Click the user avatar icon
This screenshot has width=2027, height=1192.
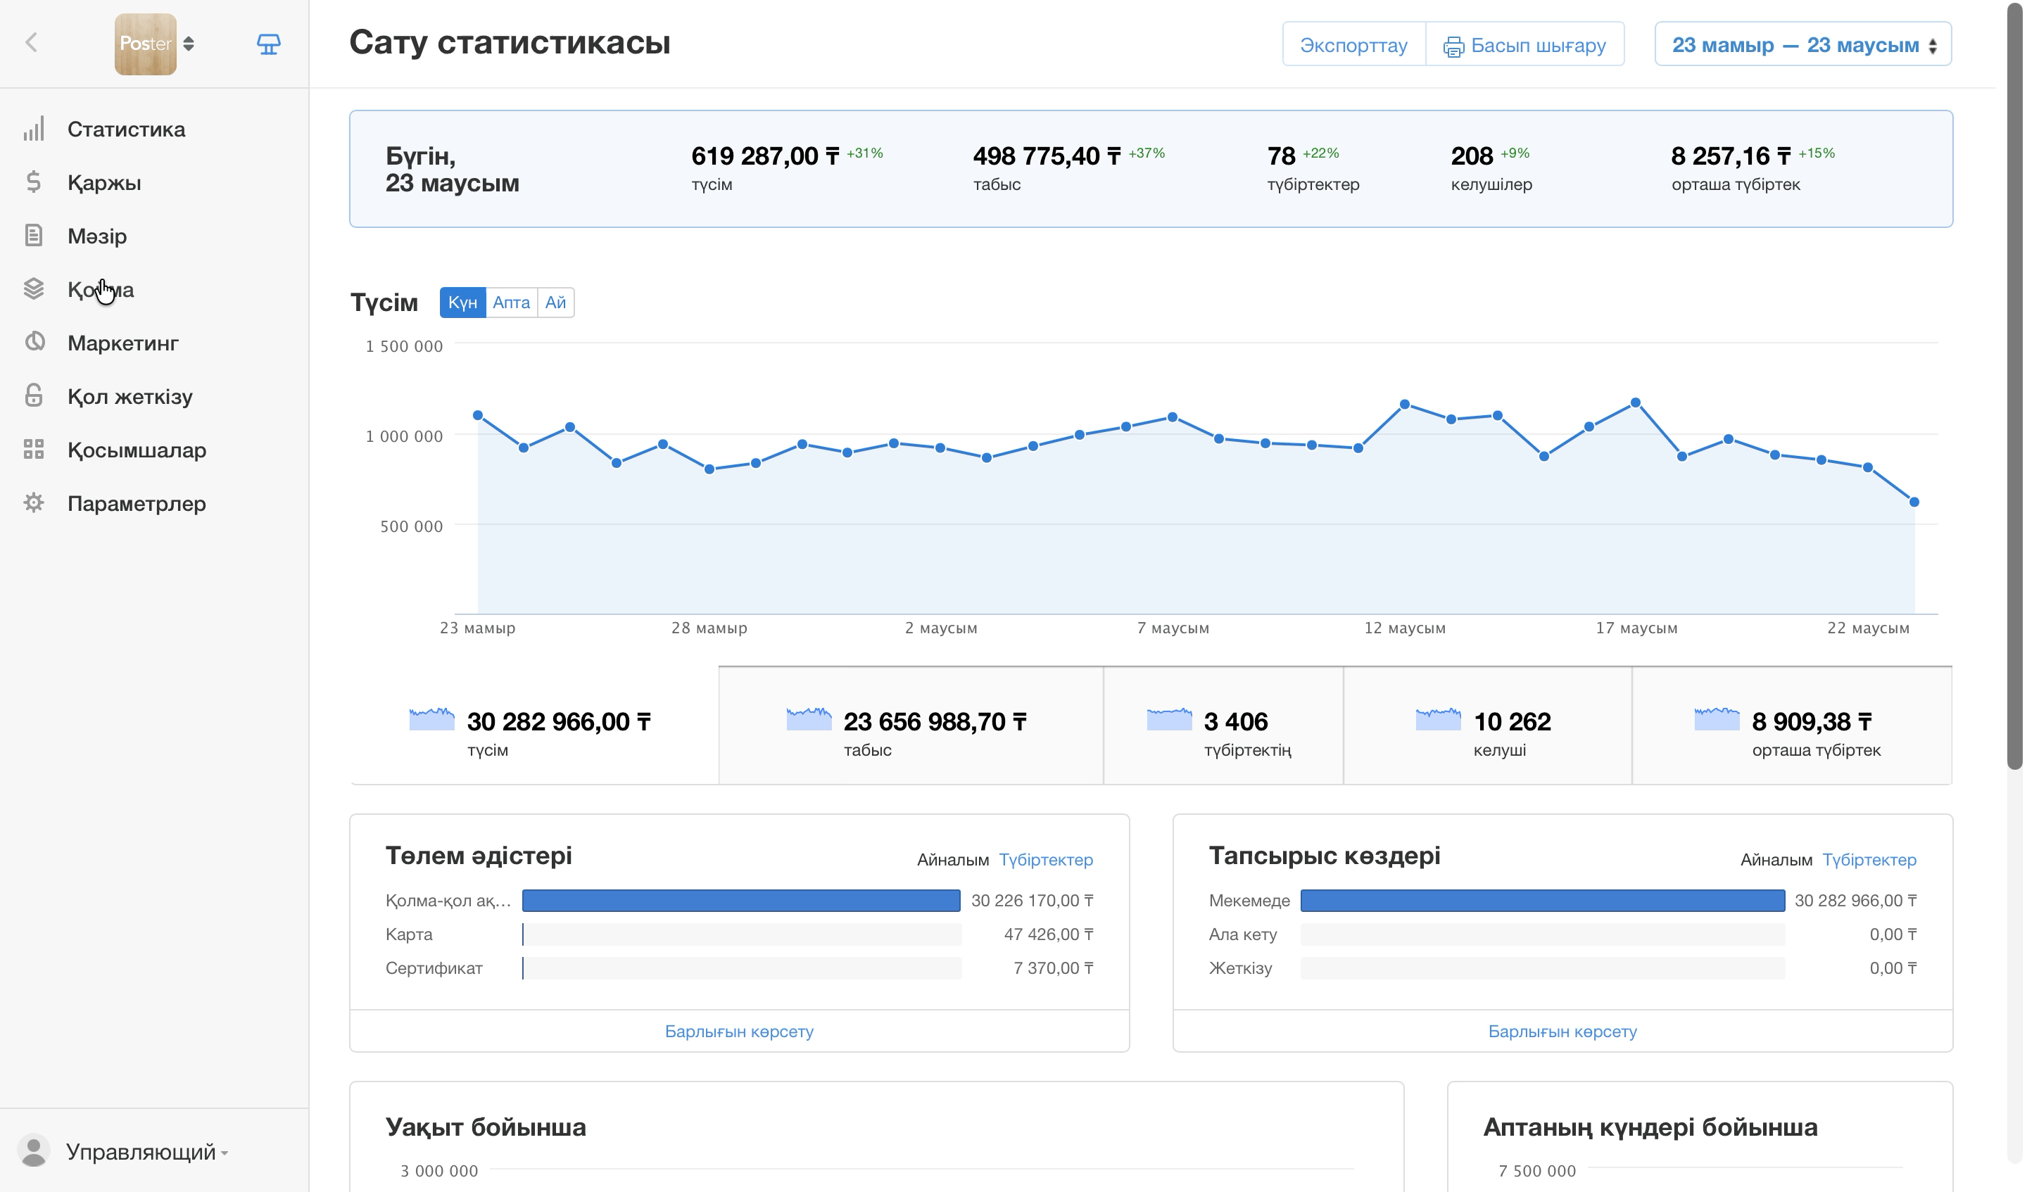(34, 1151)
